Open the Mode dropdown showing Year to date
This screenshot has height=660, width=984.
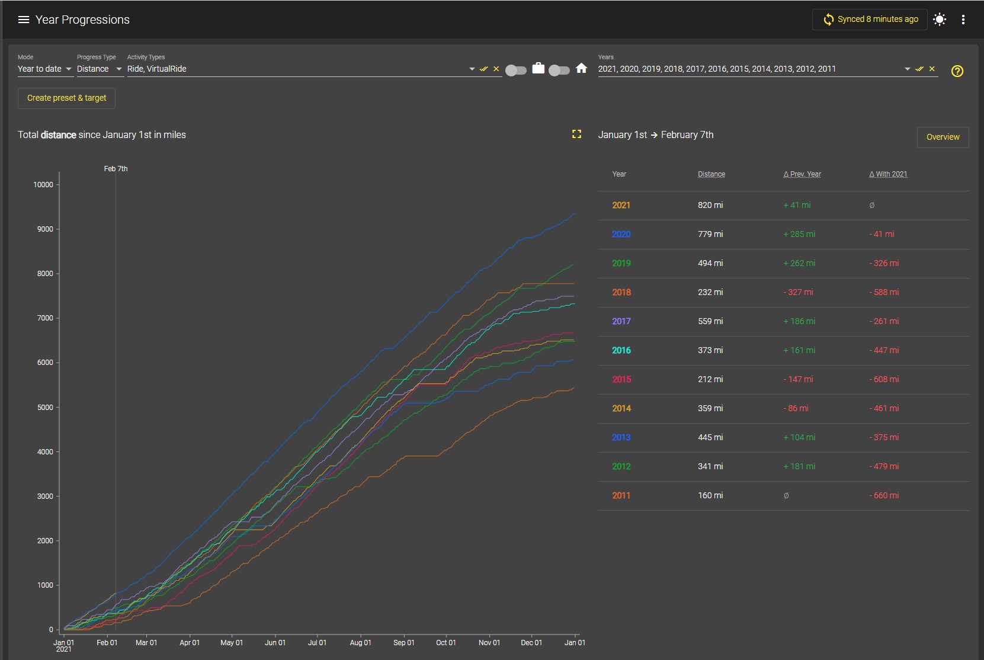pyautogui.click(x=44, y=69)
